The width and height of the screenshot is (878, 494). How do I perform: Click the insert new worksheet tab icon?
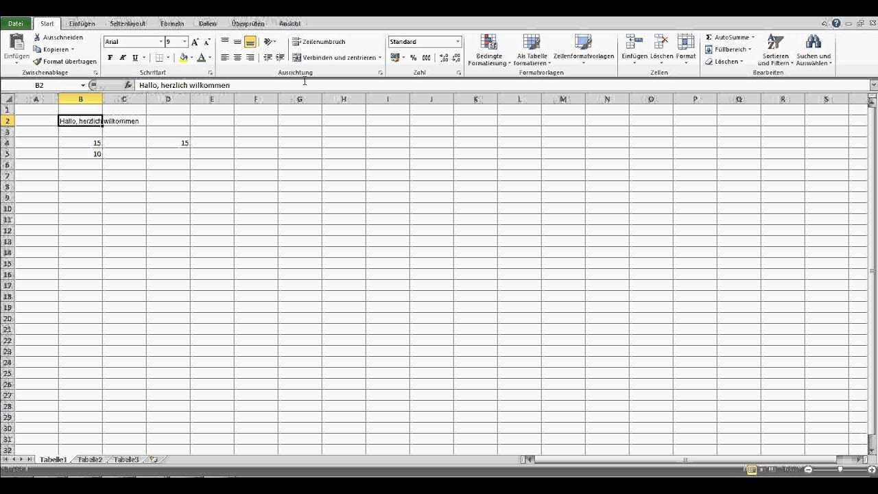(x=154, y=460)
